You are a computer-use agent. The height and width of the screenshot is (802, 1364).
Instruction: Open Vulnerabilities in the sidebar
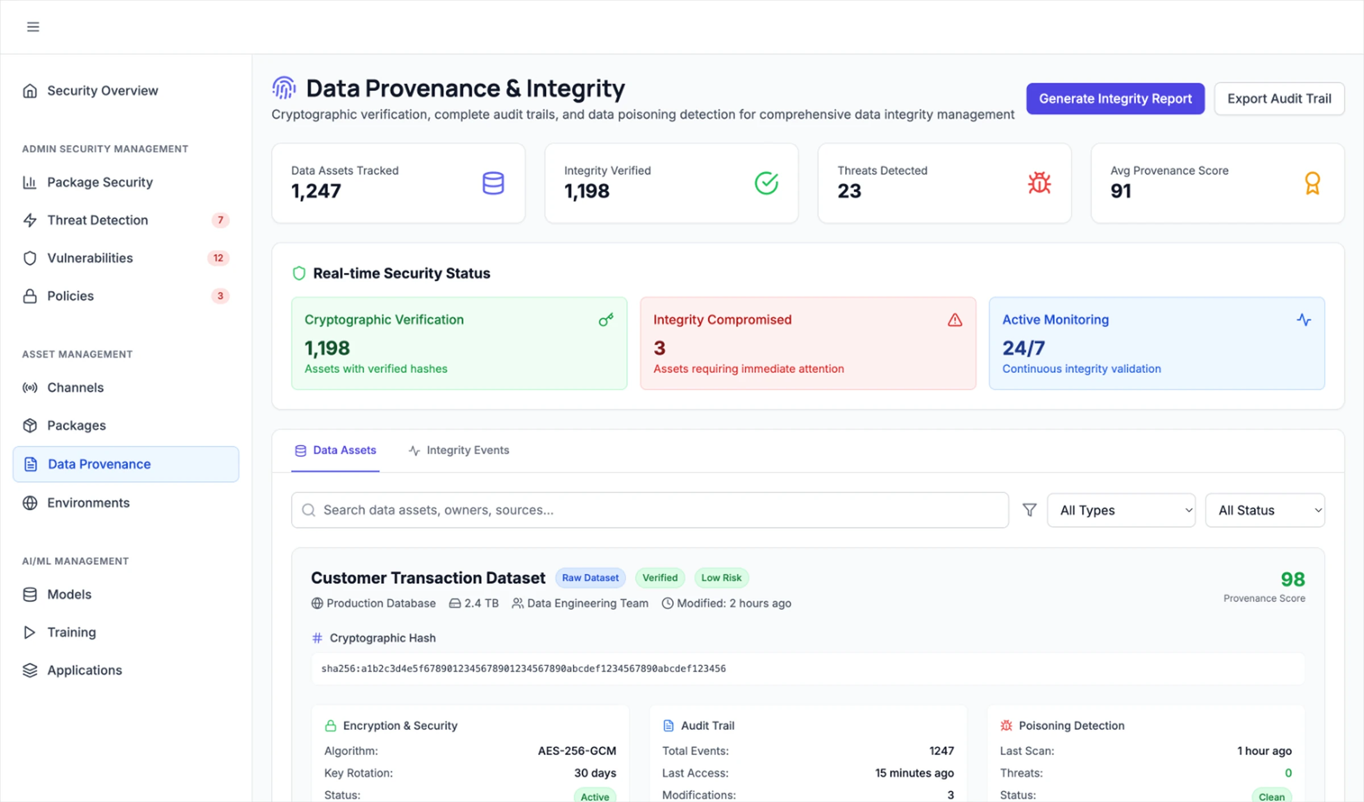pyautogui.click(x=126, y=258)
